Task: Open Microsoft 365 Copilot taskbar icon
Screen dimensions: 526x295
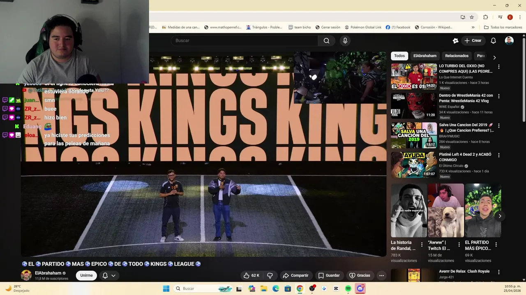Action: (x=251, y=288)
